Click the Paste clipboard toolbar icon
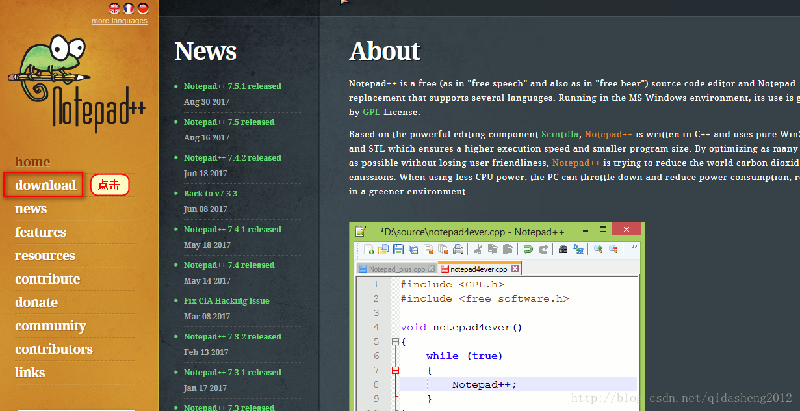The height and width of the screenshot is (411, 800). point(508,249)
